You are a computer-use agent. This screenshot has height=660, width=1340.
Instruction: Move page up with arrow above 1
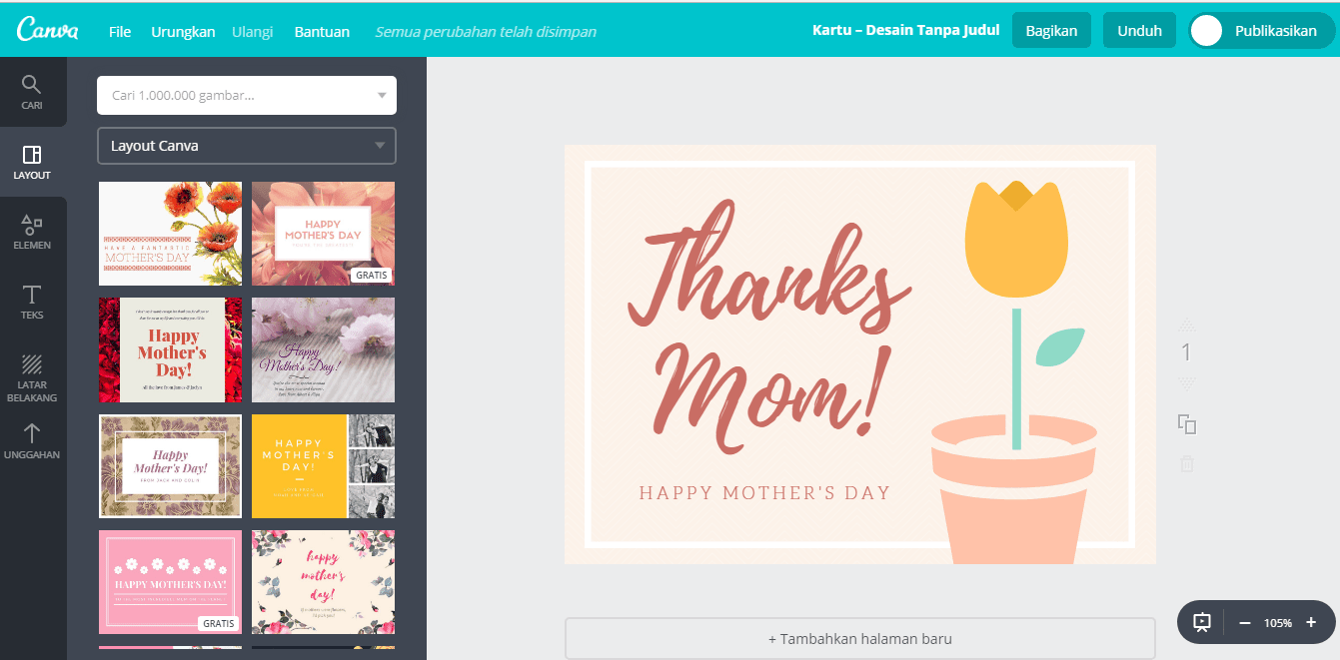[x=1187, y=324]
